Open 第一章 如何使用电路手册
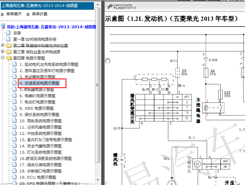 coord(35,39)
